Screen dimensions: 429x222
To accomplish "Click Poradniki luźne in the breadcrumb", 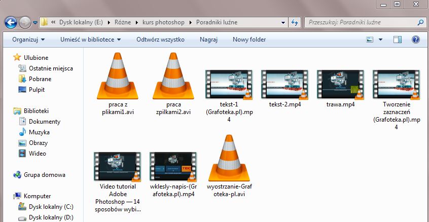I will (217, 22).
